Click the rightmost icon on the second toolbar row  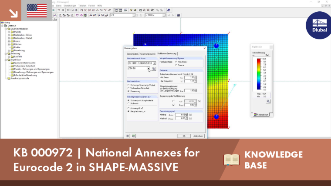pyautogui.click(x=178, y=15)
